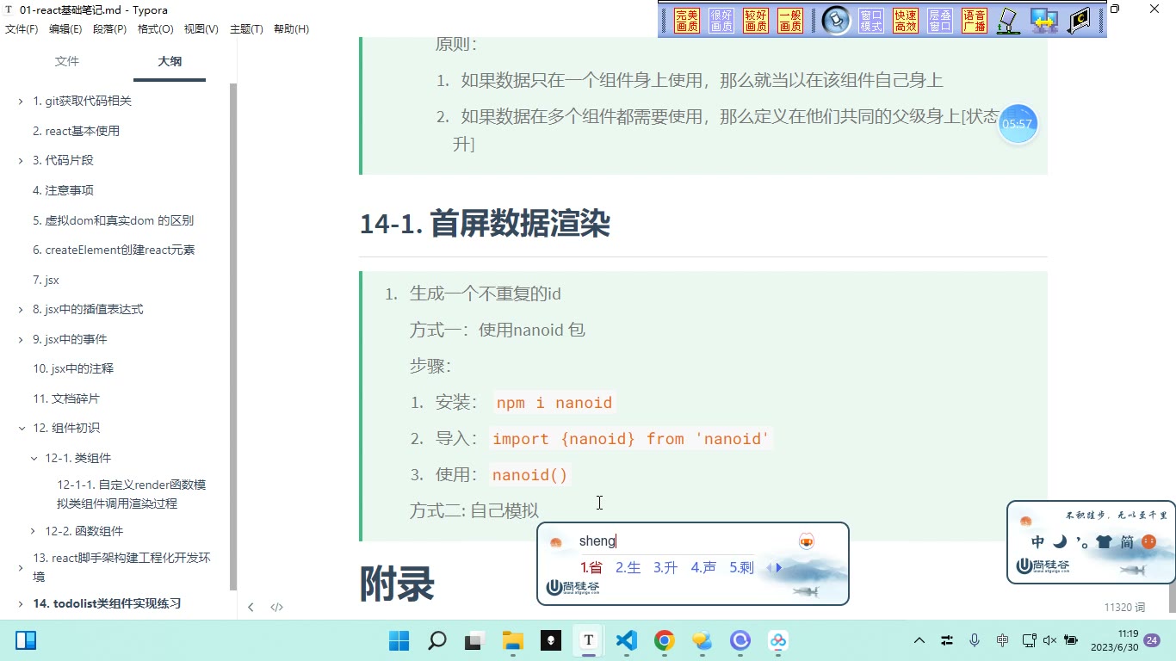Click the Typora taskbar icon
1176x661 pixels.
[x=588, y=640]
